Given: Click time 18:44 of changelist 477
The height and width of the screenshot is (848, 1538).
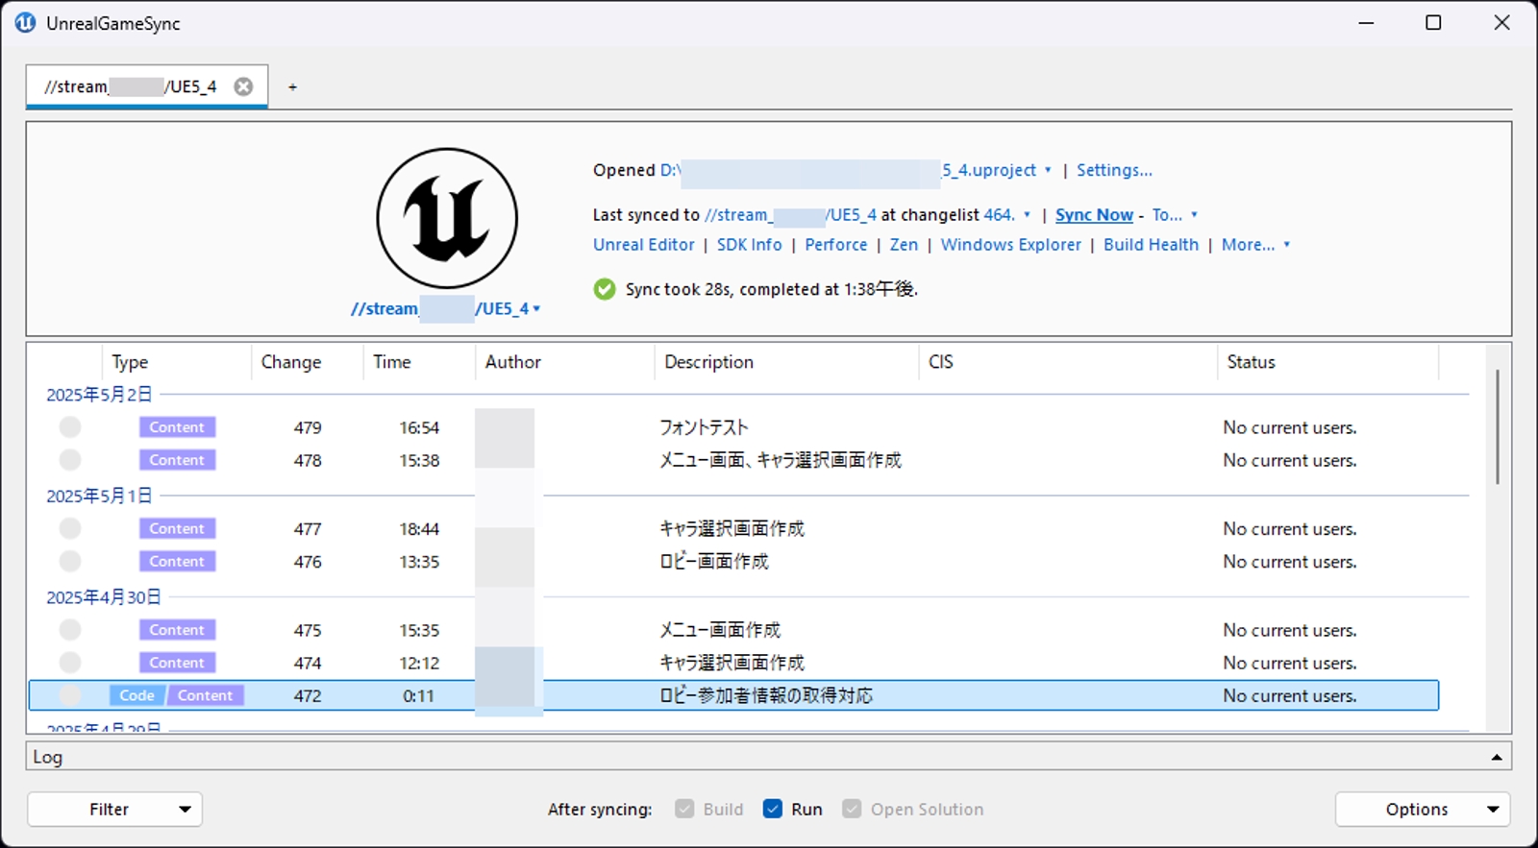Looking at the screenshot, I should (419, 529).
